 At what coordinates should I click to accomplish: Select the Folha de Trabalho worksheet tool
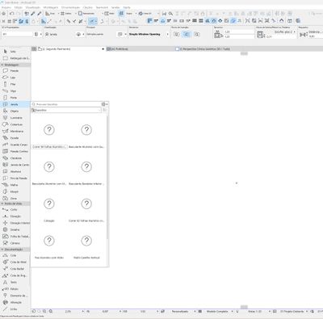pos(15,237)
